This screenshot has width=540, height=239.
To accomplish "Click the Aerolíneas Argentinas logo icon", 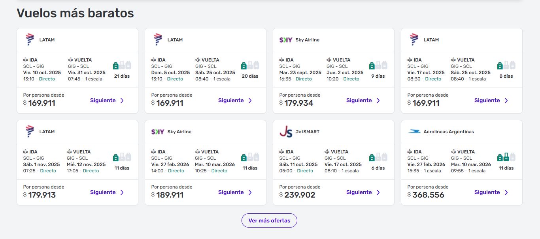I will pyautogui.click(x=414, y=132).
